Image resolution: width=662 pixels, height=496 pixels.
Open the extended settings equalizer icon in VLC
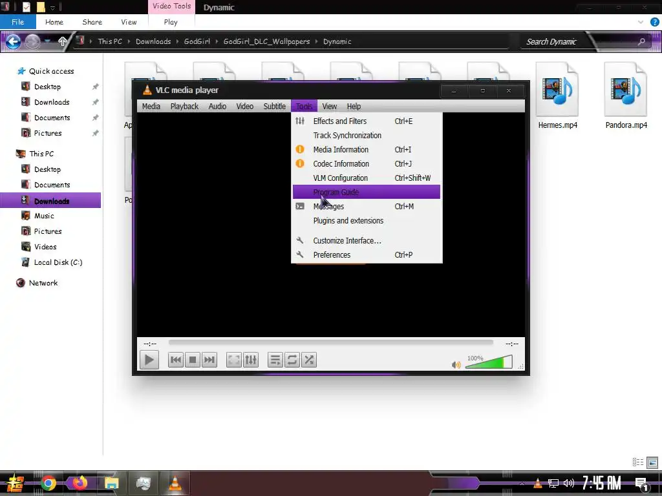click(x=251, y=360)
